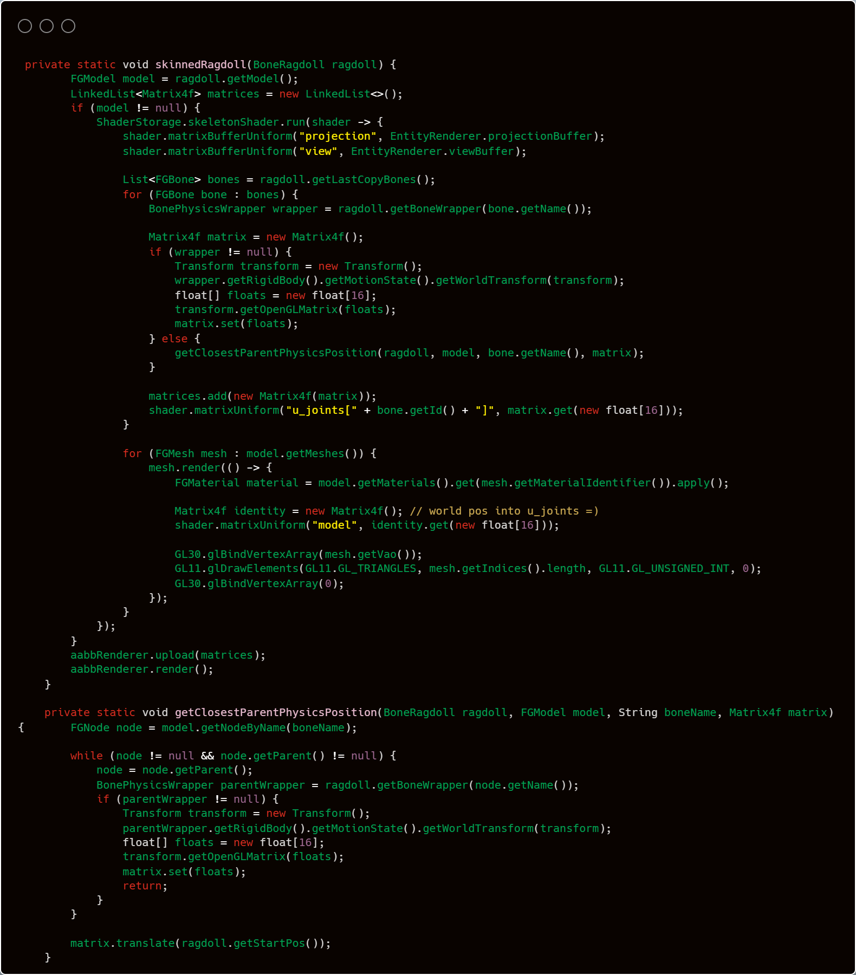Click the method name skinnedRagdoll
The height and width of the screenshot is (975, 856).
(x=201, y=64)
